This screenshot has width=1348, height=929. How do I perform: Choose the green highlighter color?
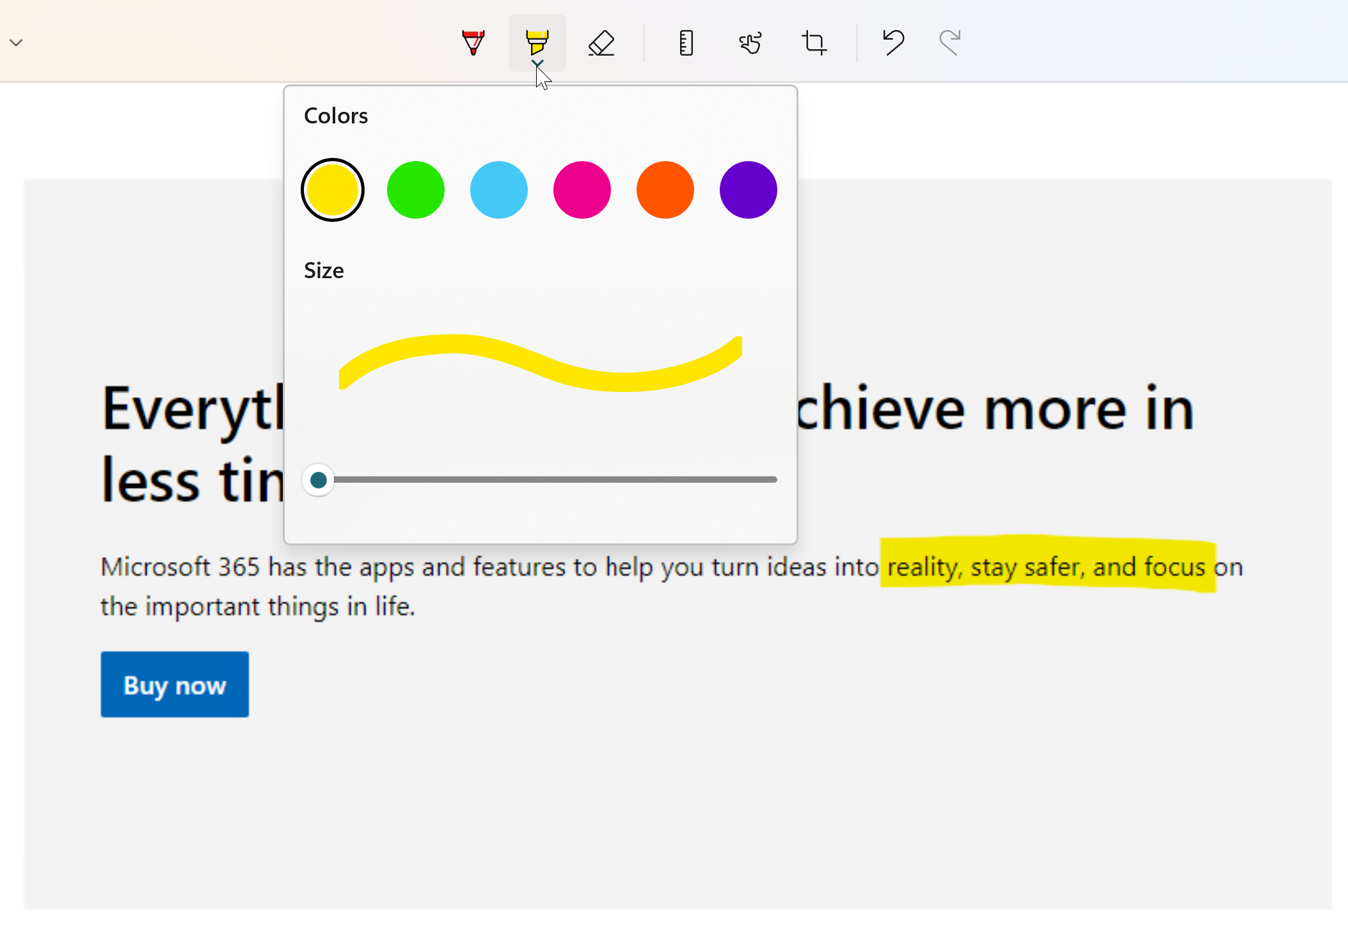[415, 189]
